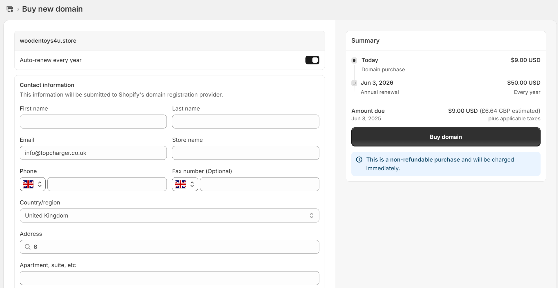The height and width of the screenshot is (288, 558).
Task: Click the Last name field
Action: point(246,122)
